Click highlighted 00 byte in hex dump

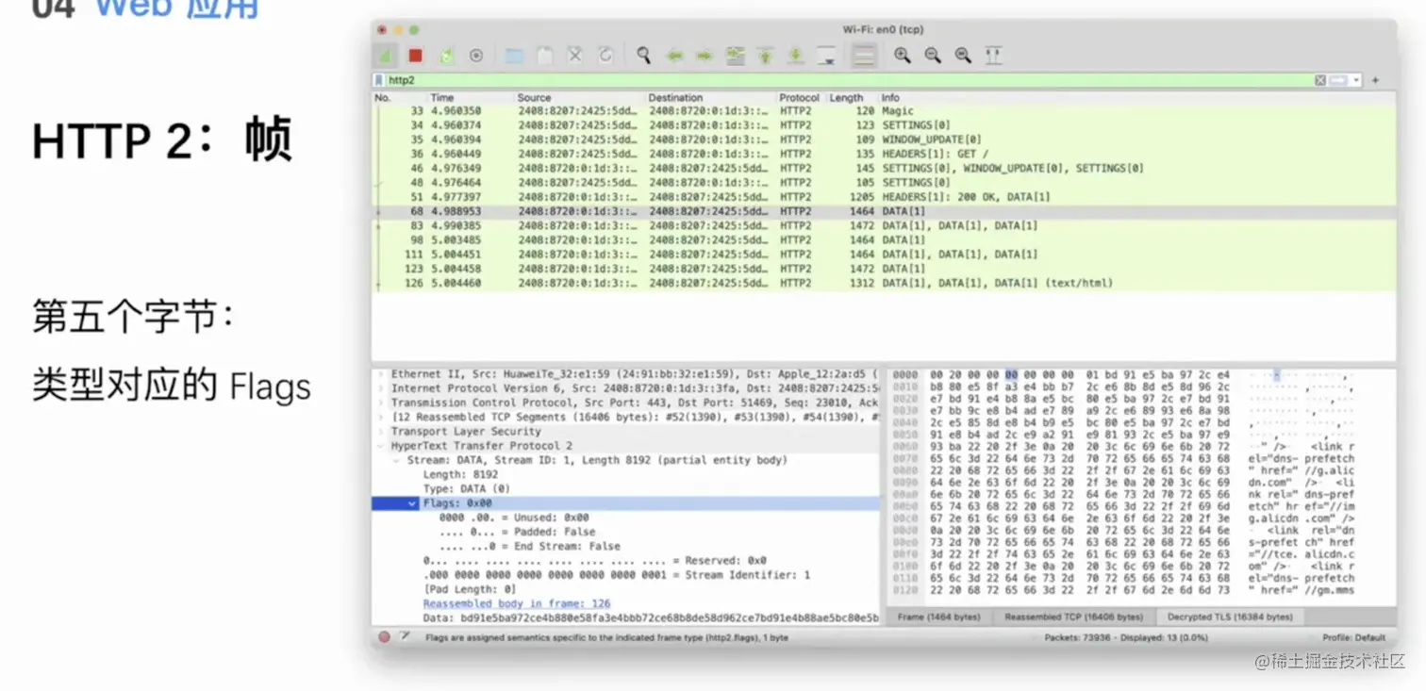1011,374
